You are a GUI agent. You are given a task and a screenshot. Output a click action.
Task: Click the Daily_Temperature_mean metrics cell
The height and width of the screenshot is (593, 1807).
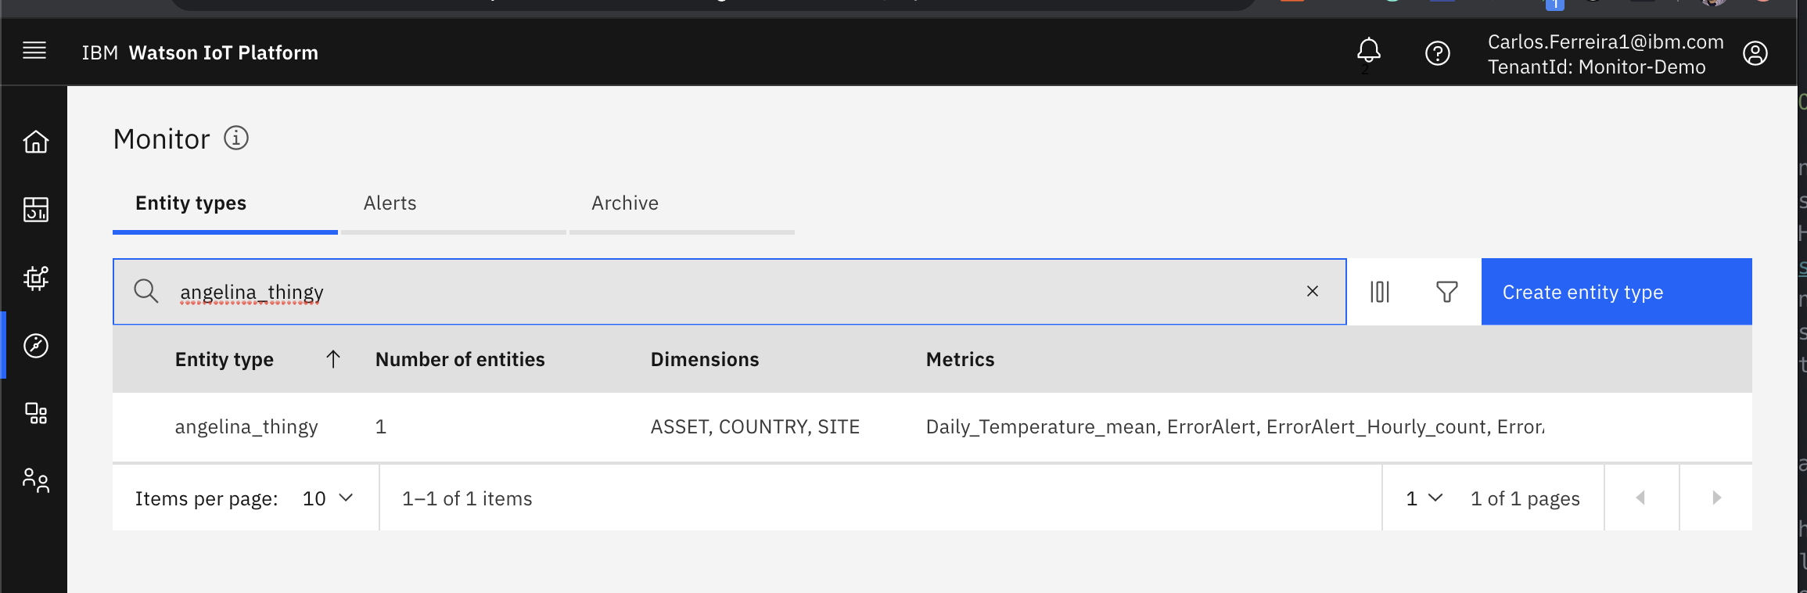click(x=1235, y=426)
